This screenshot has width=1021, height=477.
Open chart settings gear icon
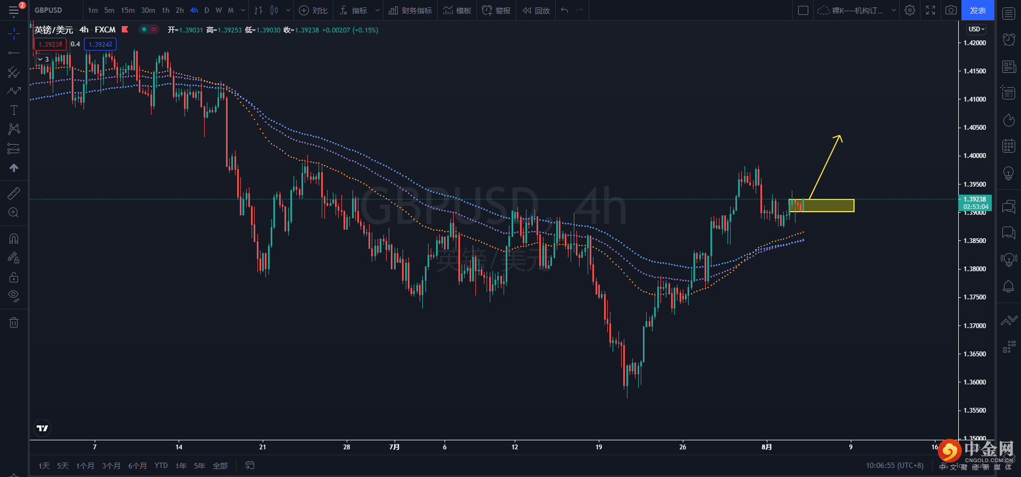coord(910,10)
